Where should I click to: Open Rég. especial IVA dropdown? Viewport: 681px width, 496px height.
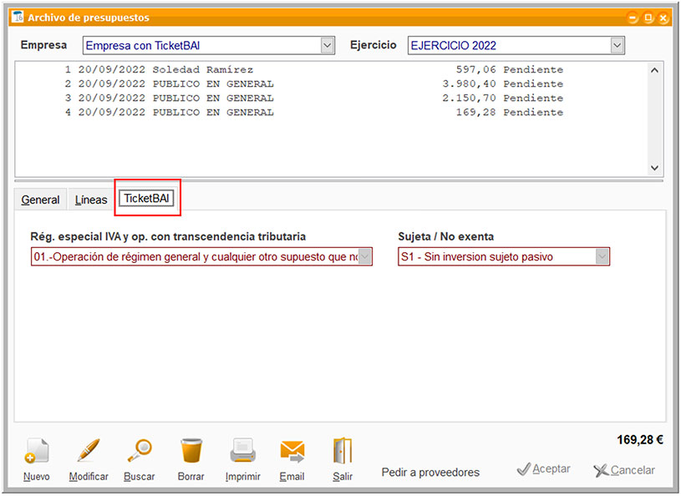coord(364,257)
